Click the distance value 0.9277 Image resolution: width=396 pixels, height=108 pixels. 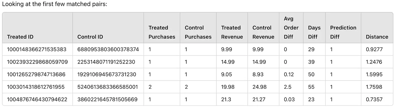tap(374, 49)
